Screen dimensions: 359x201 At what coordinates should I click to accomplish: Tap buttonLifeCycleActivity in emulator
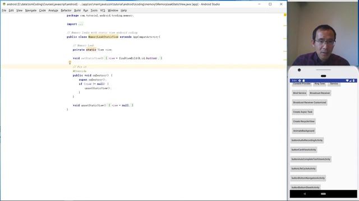(303, 169)
